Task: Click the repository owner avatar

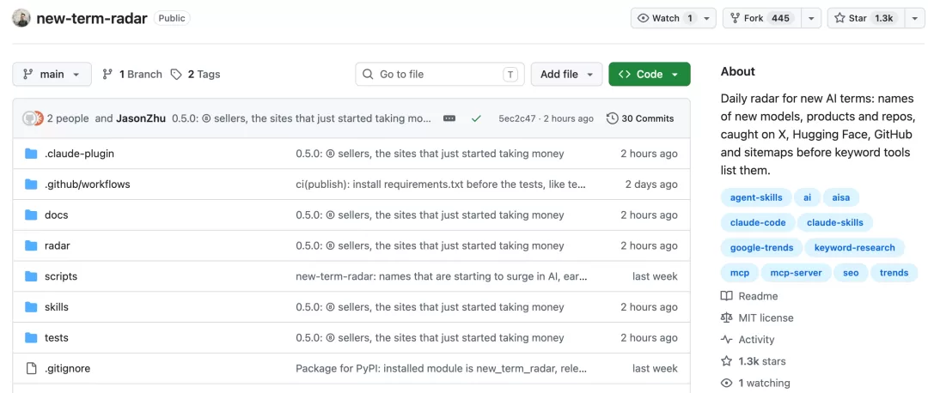Action: (21, 18)
